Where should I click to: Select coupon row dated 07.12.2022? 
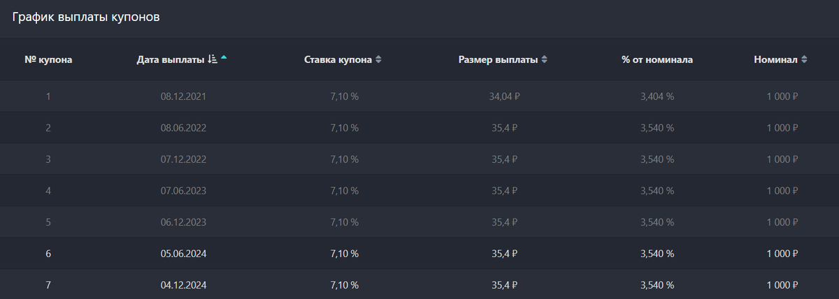419,159
